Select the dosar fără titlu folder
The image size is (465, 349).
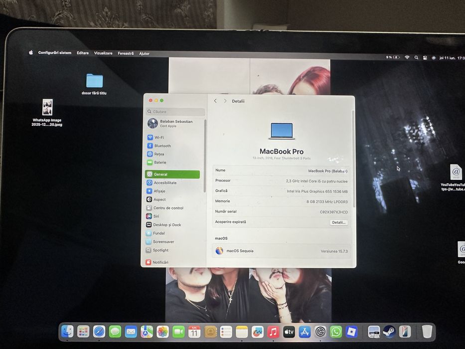point(94,84)
